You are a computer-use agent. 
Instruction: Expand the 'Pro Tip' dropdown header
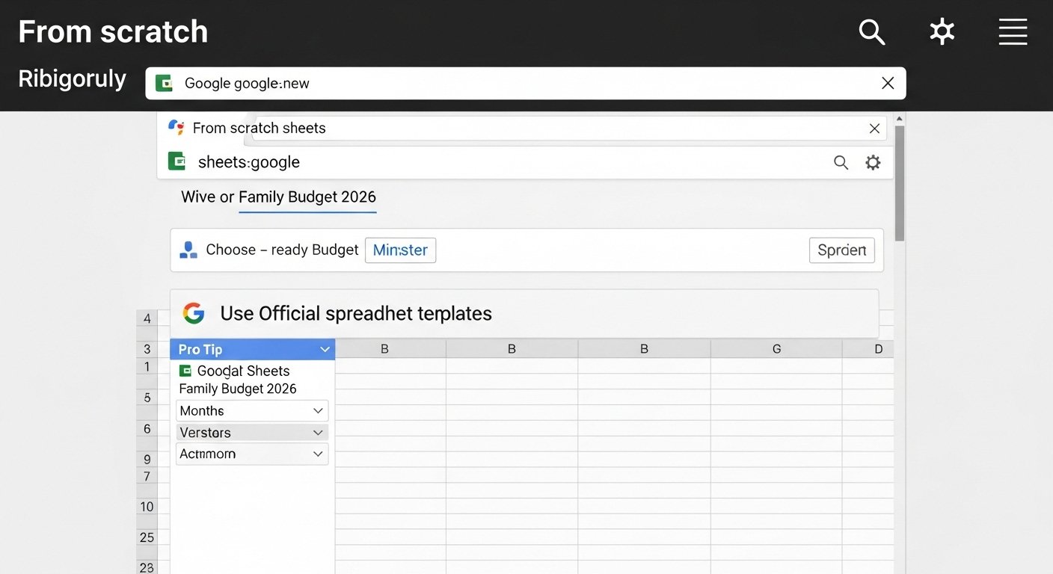253,349
